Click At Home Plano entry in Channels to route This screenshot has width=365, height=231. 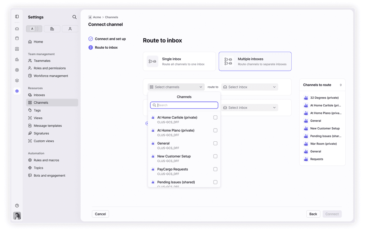(x=322, y=113)
